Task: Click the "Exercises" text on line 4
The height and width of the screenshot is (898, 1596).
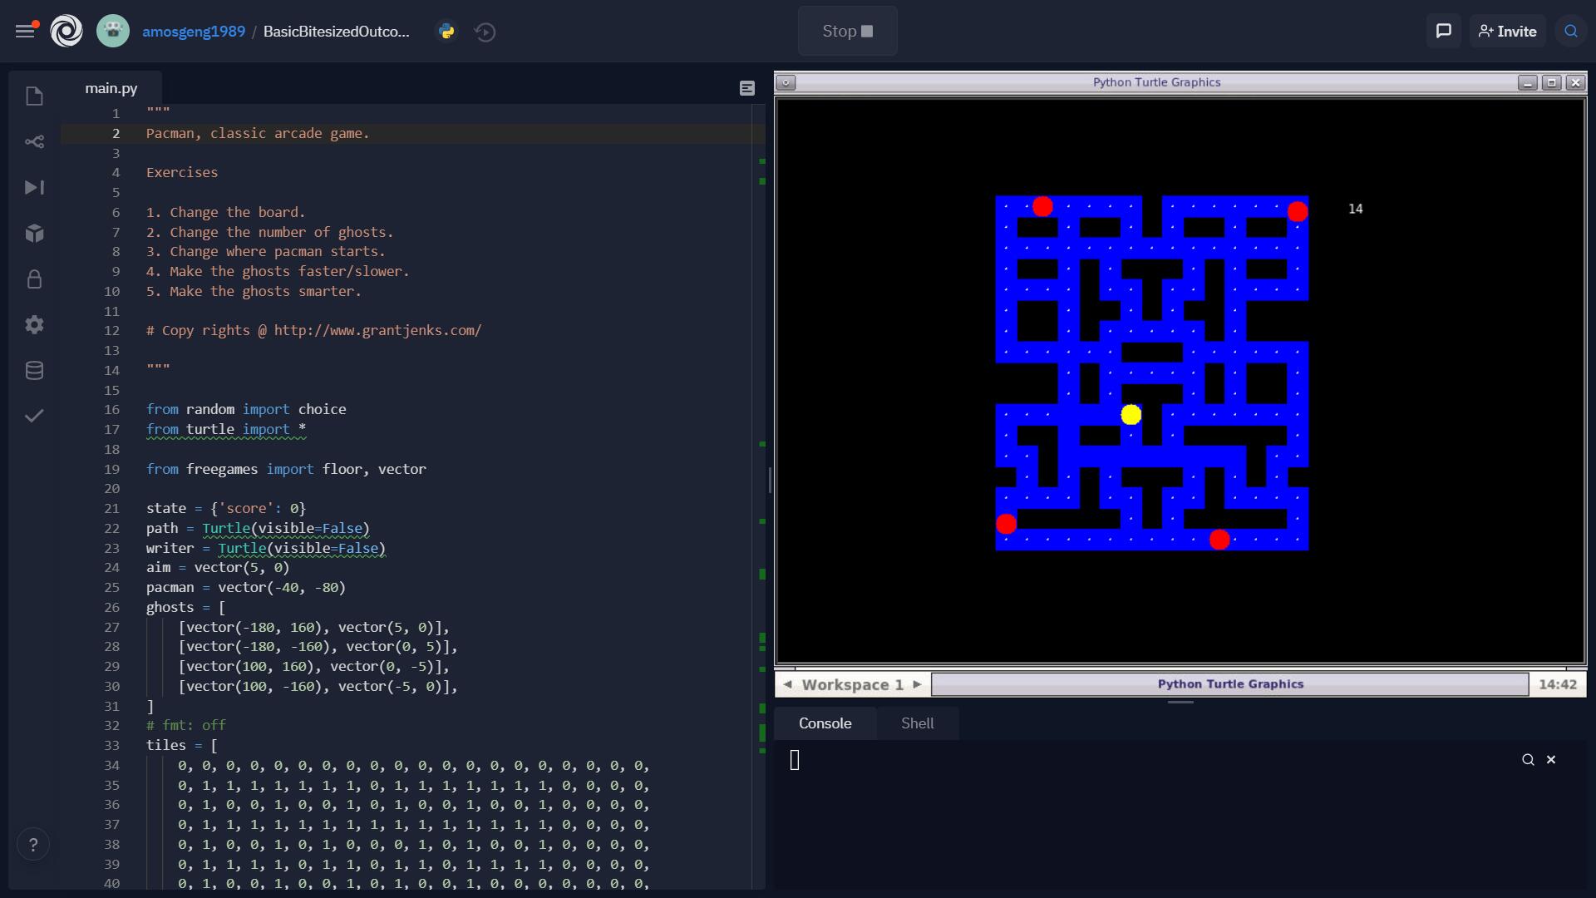Action: (182, 172)
